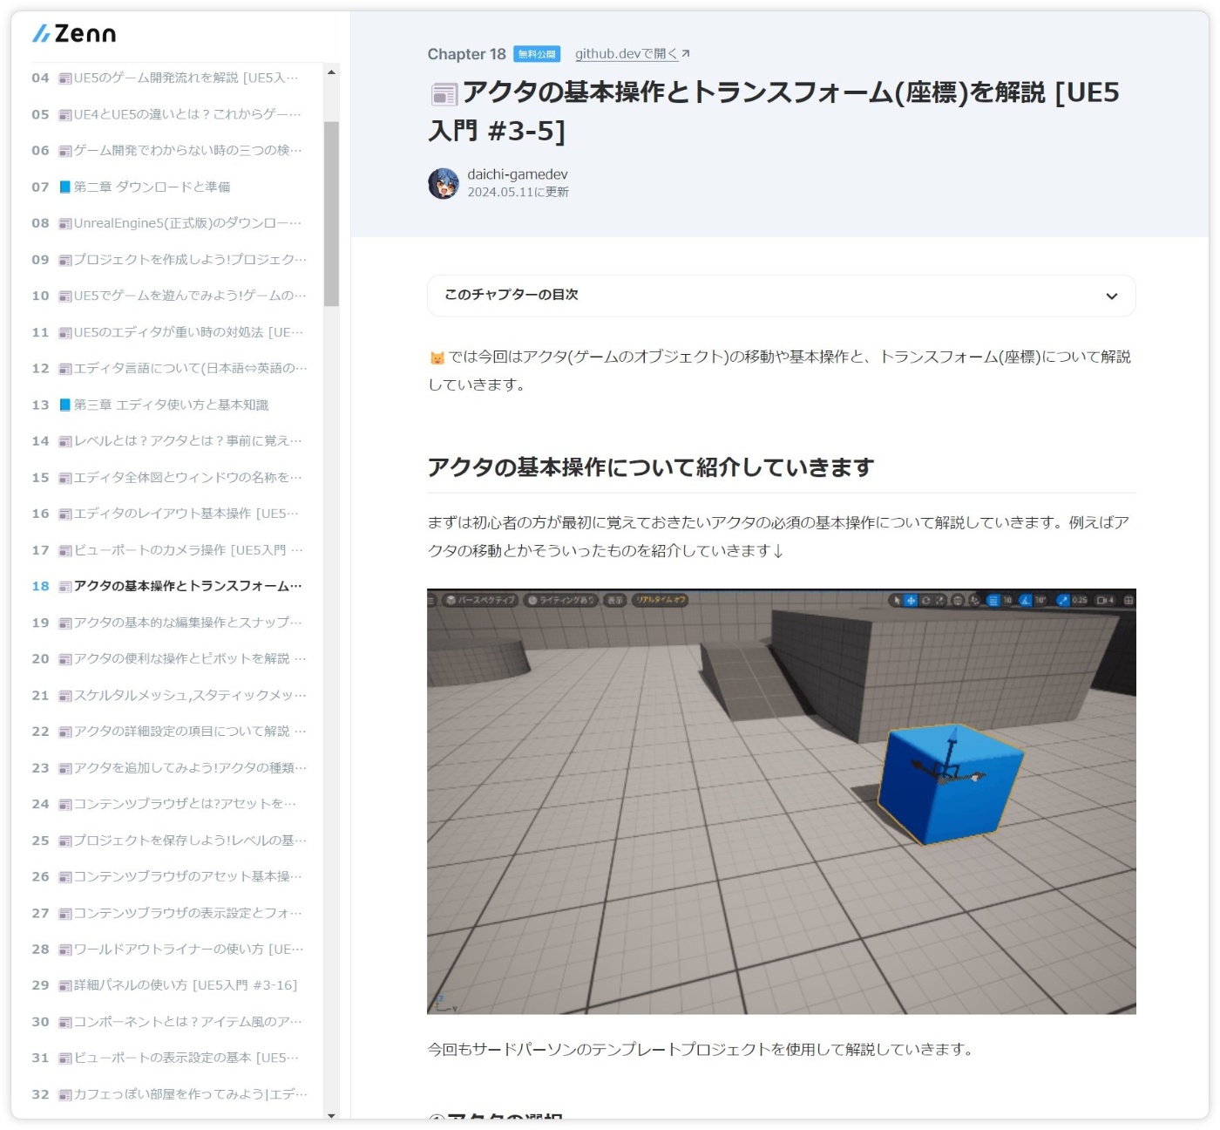Viewport: 1220px width, 1130px height.
Task: Expand the このチャプターの目次 section
Action: coord(780,296)
